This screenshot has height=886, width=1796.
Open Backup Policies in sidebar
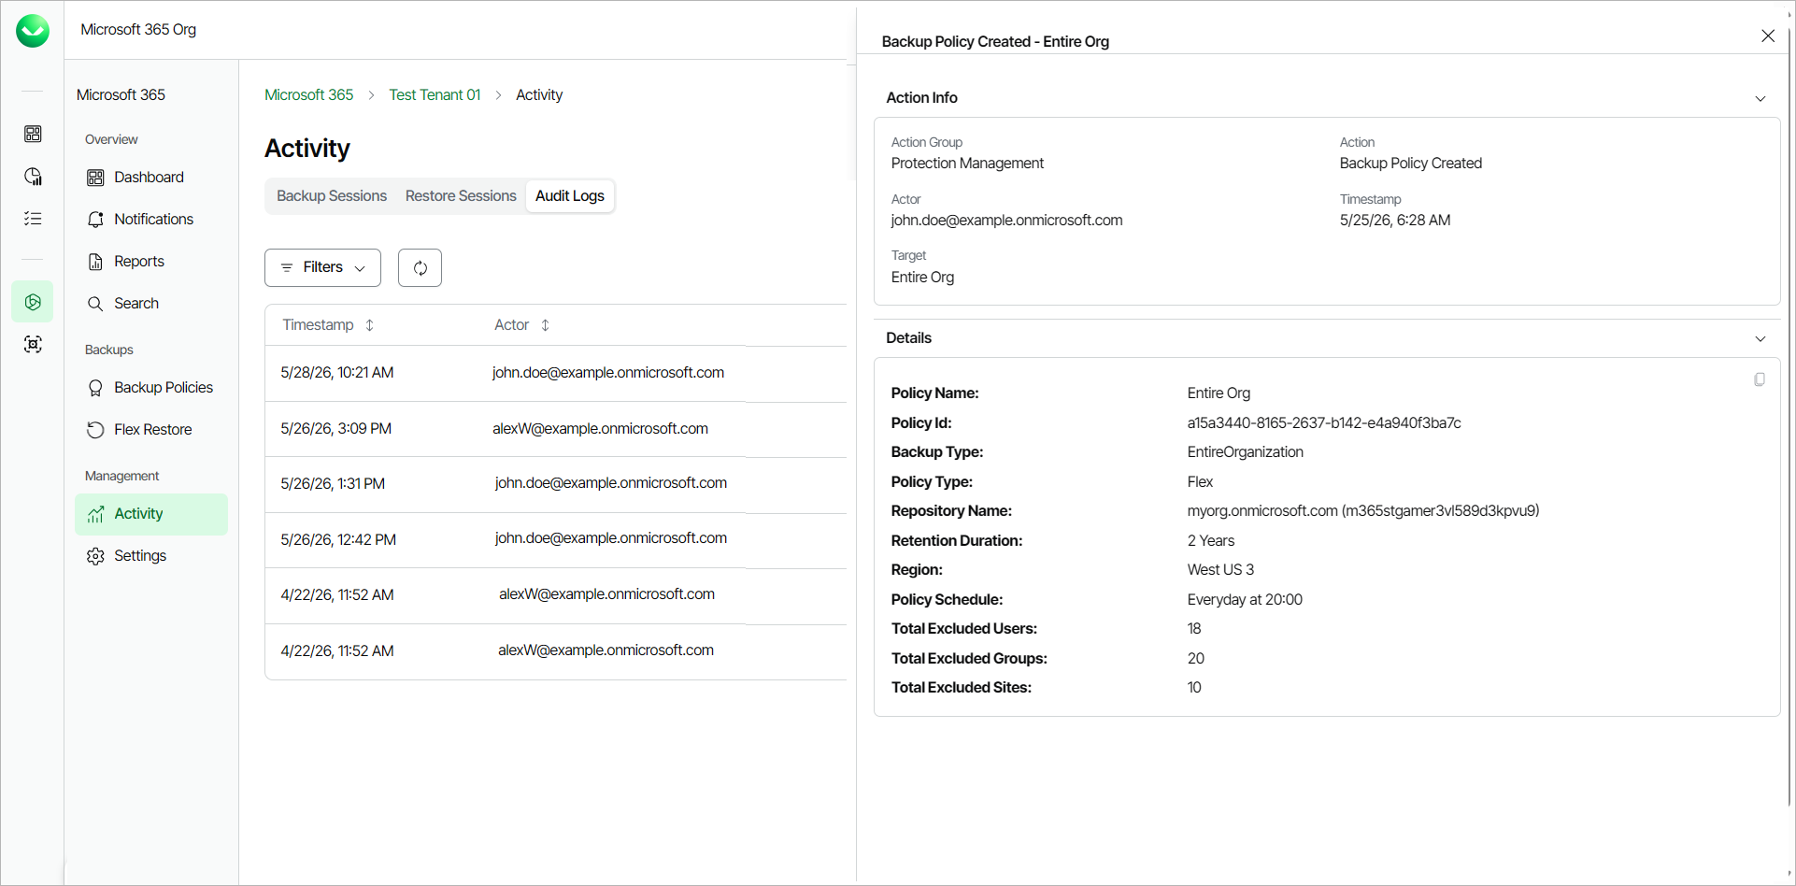point(151,388)
